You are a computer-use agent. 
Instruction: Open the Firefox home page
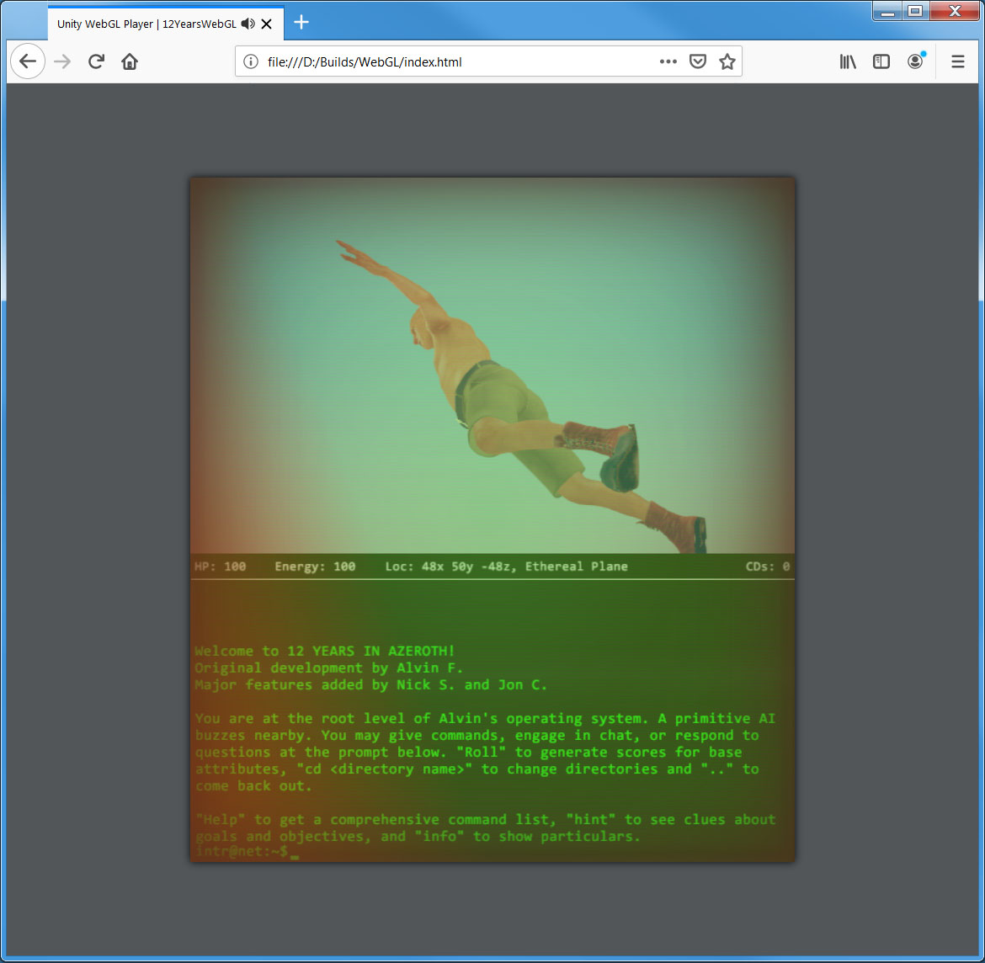[x=130, y=61]
